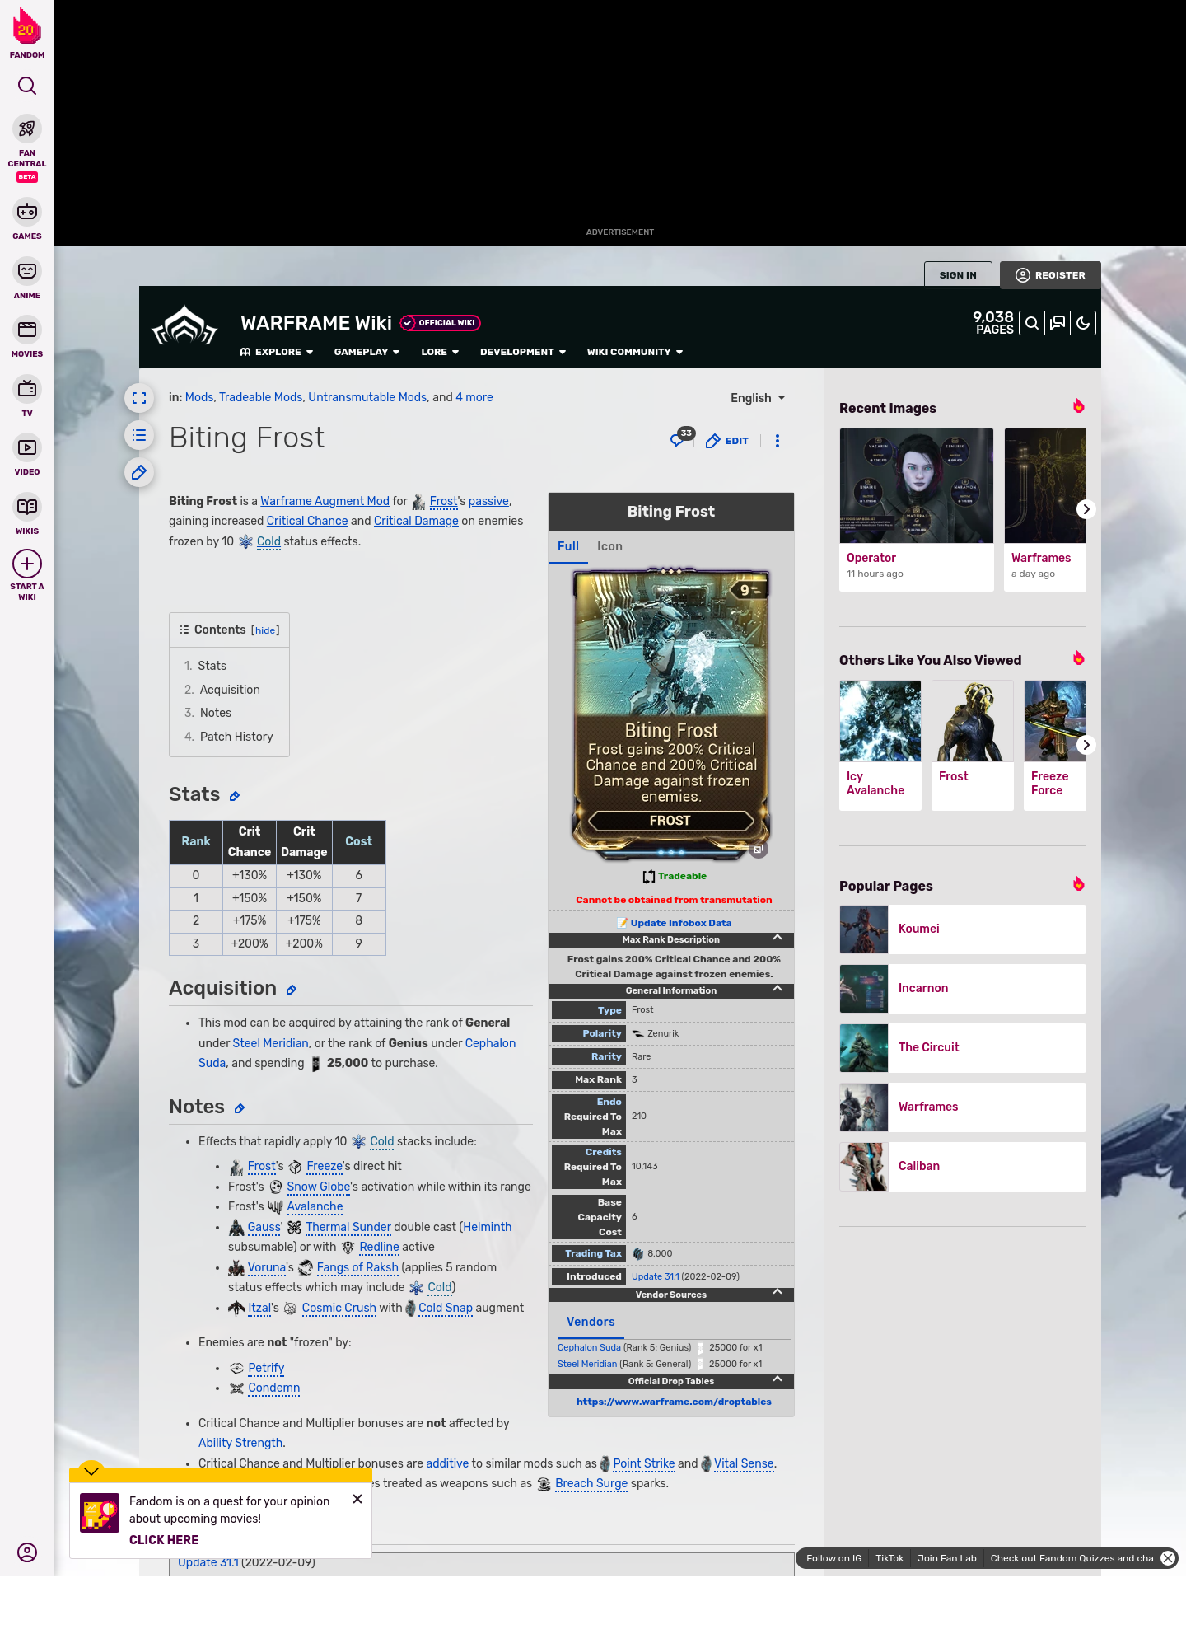
Task: Click the Warframe lotus logo
Action: click(184, 326)
